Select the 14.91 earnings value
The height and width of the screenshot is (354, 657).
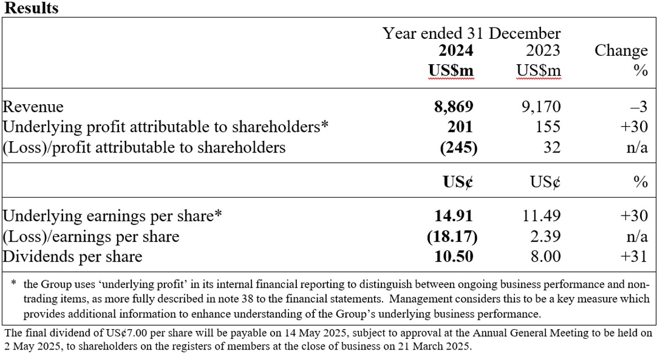454,216
